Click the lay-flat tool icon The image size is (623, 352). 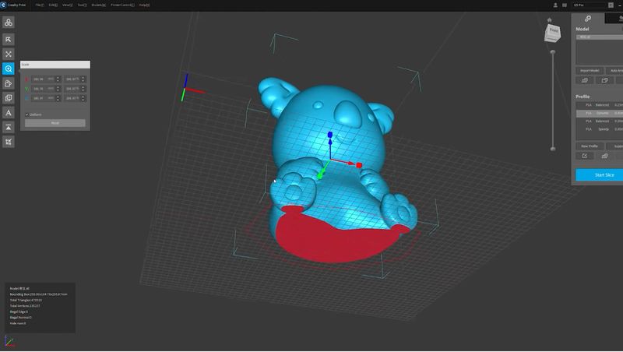(9, 128)
